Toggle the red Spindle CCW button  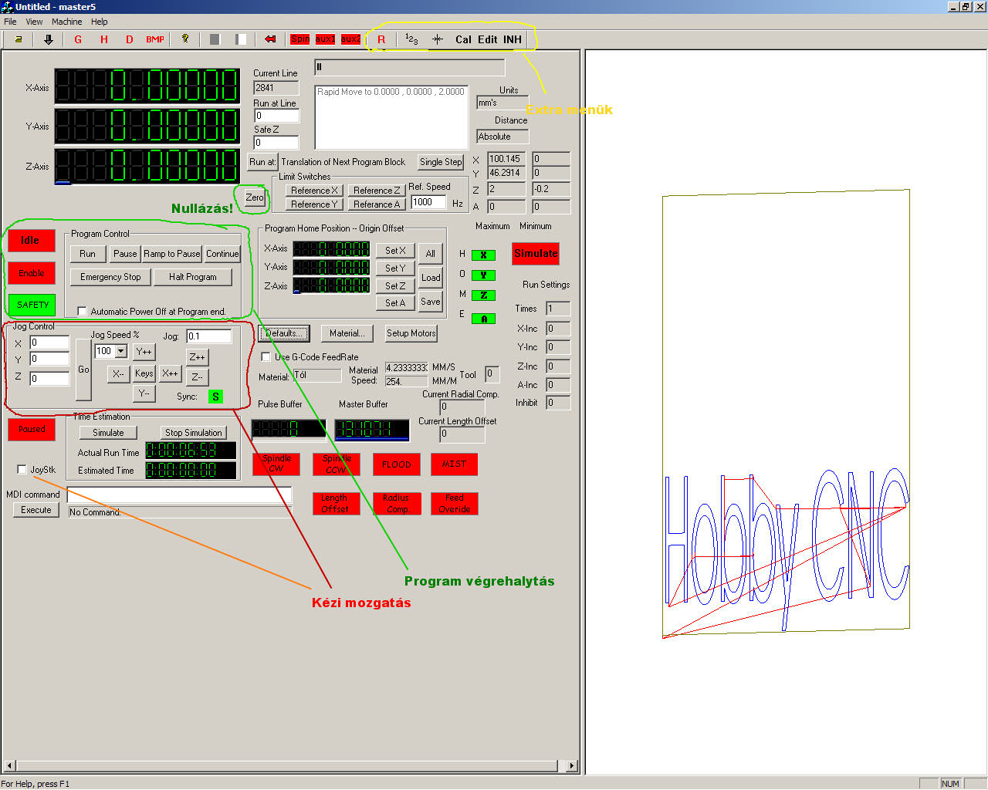[337, 464]
